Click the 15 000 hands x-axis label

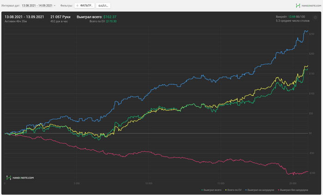(x=221, y=183)
